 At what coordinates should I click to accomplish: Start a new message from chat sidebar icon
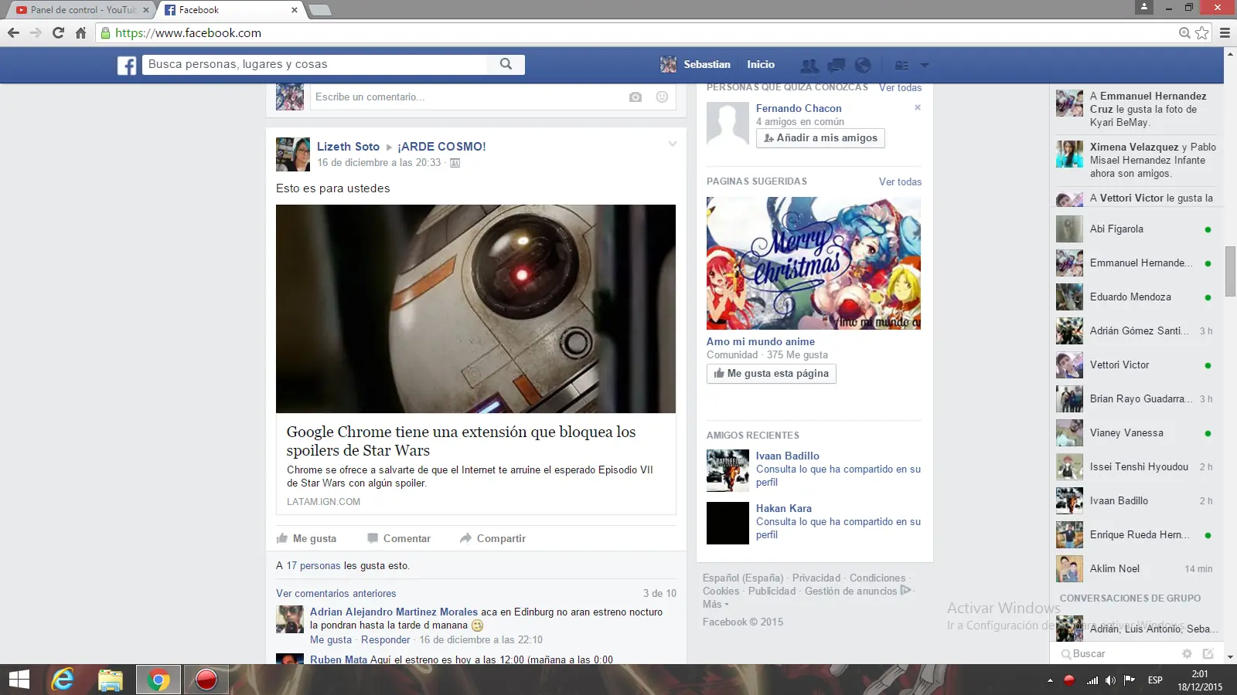point(1208,653)
